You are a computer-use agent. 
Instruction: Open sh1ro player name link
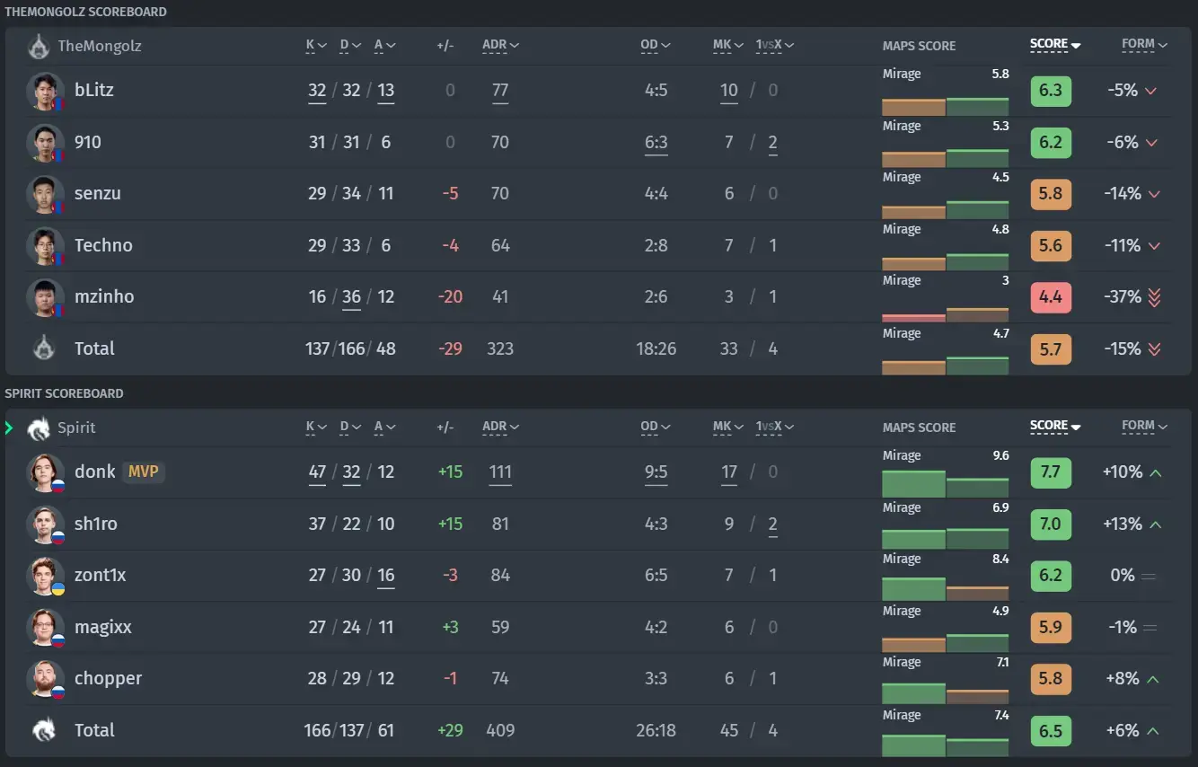pos(96,524)
